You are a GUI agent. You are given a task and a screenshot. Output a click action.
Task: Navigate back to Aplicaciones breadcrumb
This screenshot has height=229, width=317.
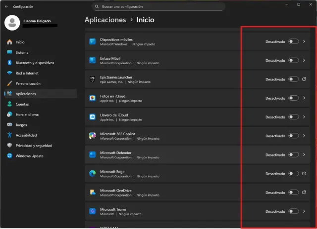pos(105,20)
